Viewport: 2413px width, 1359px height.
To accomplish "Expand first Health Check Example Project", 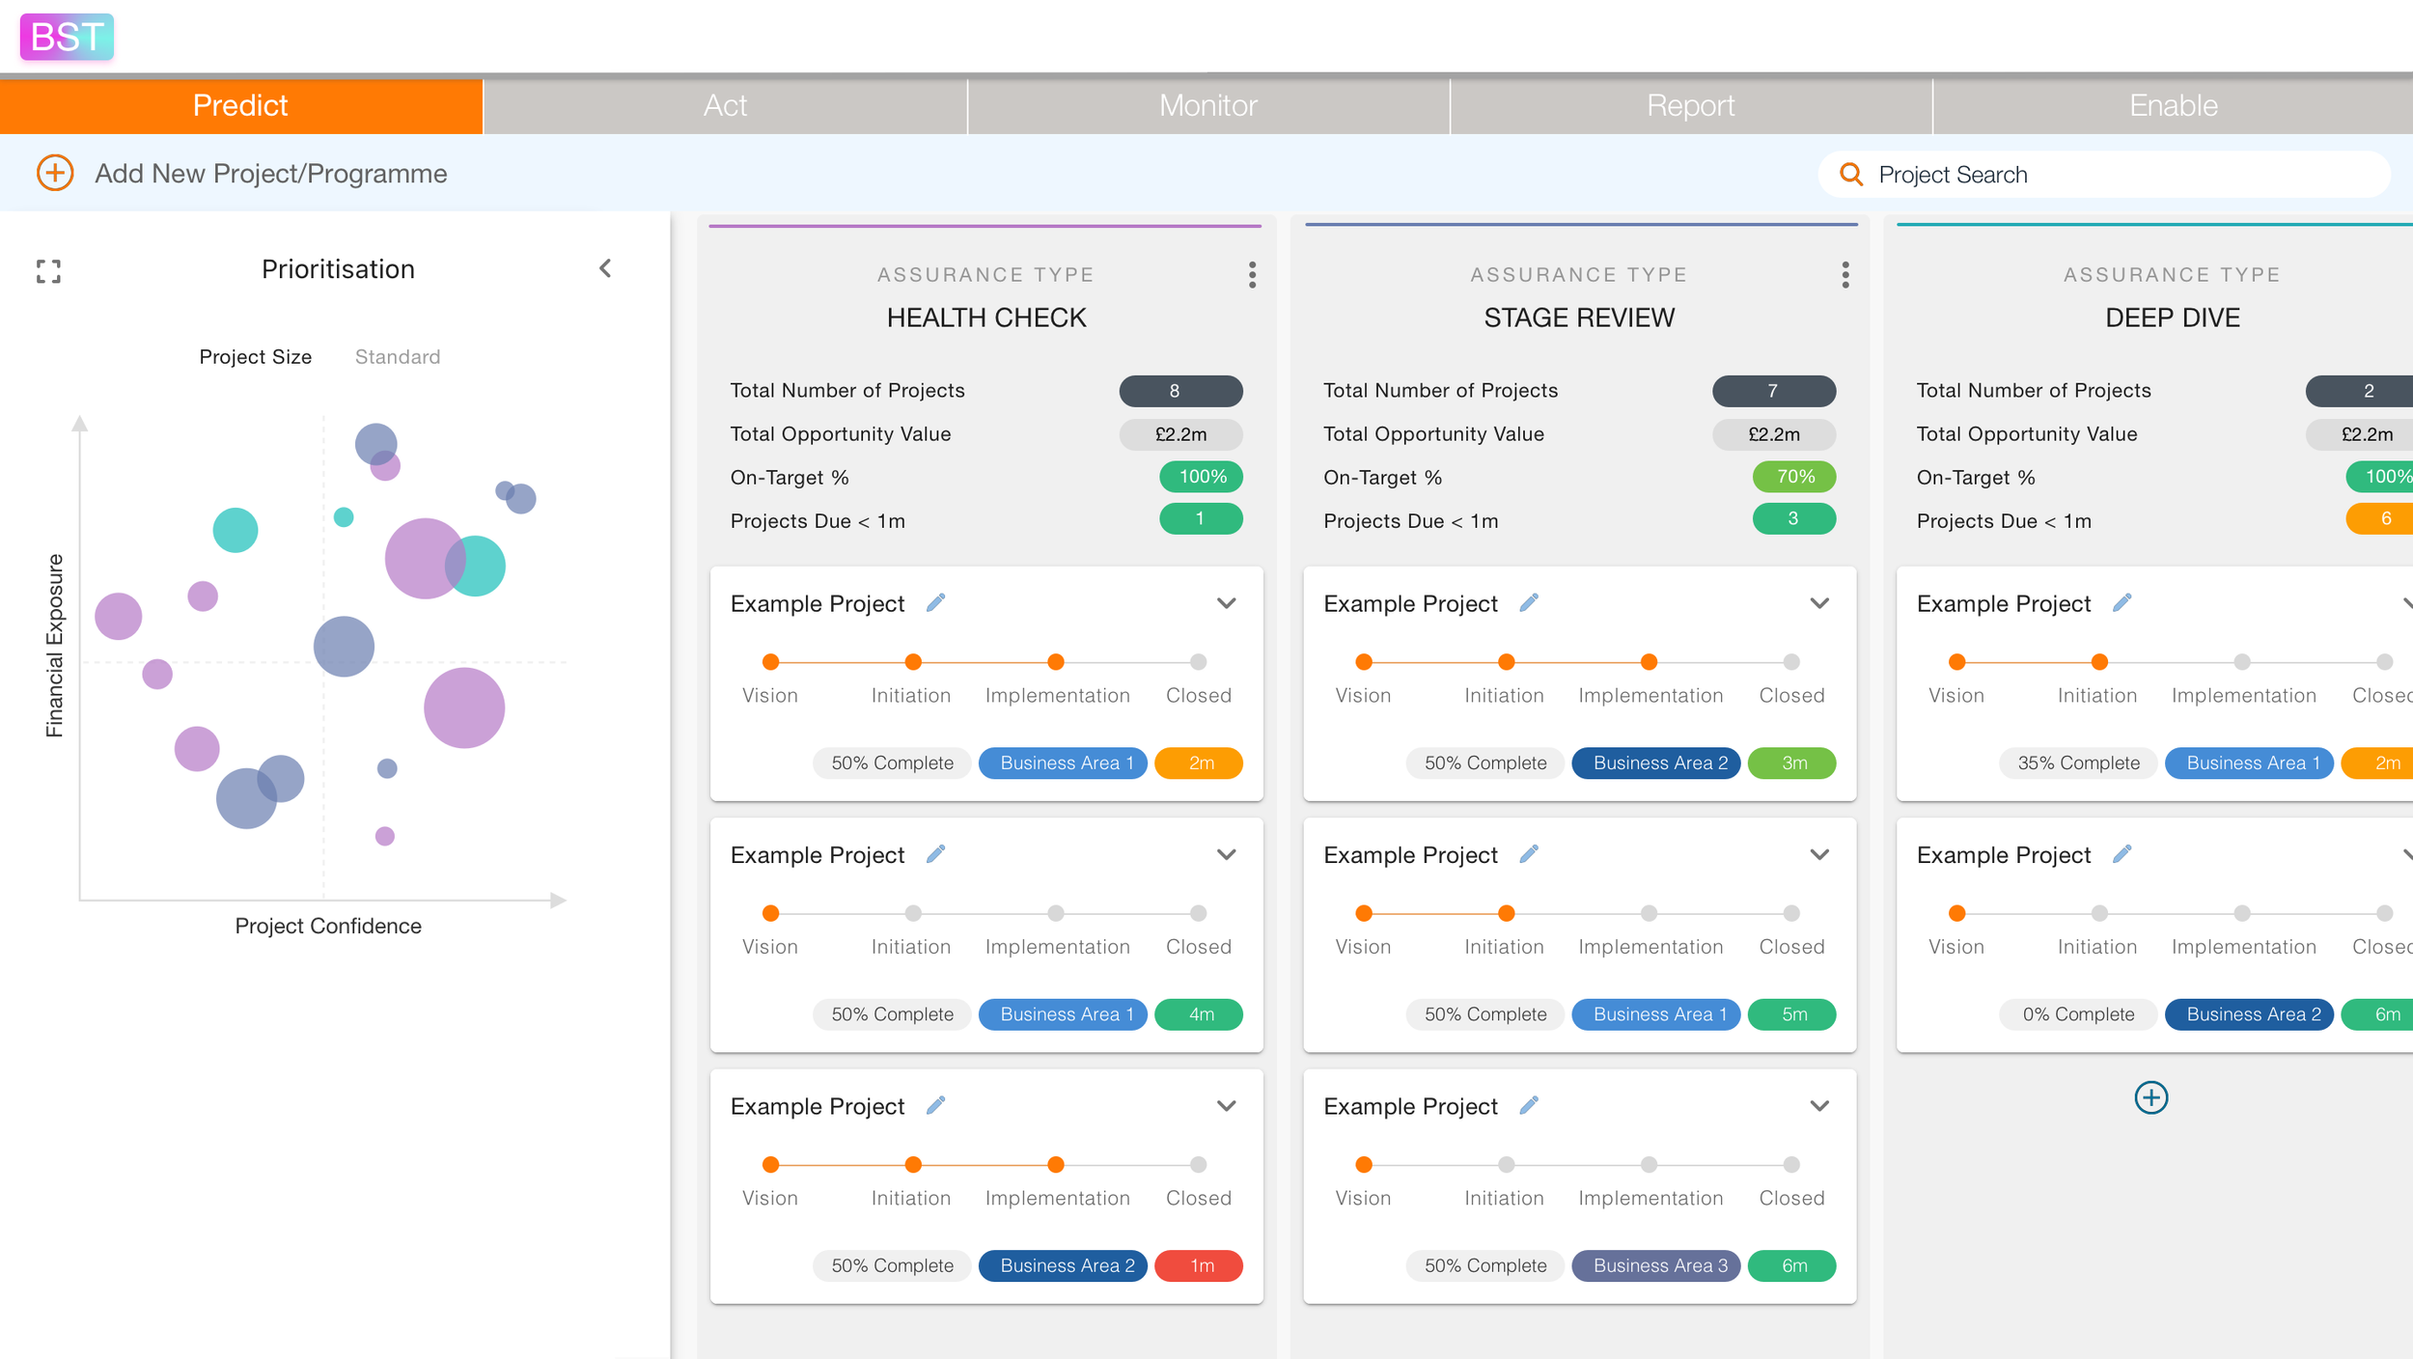I will 1226,603.
